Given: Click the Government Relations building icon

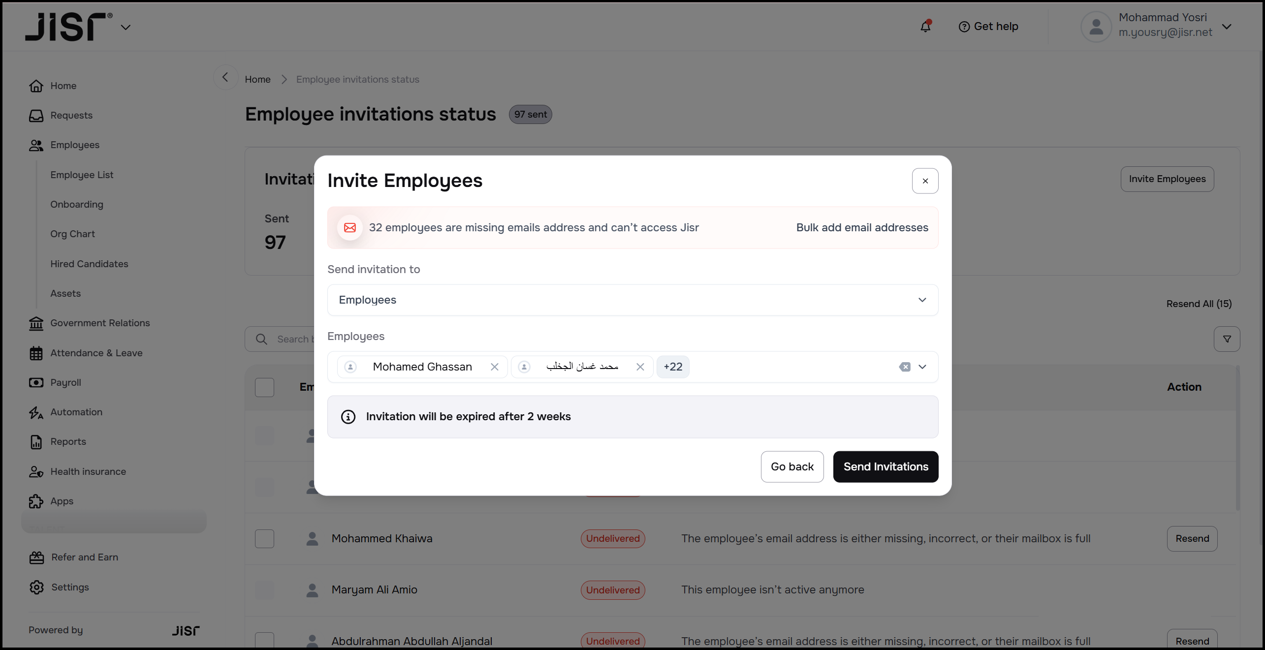Looking at the screenshot, I should (36, 323).
